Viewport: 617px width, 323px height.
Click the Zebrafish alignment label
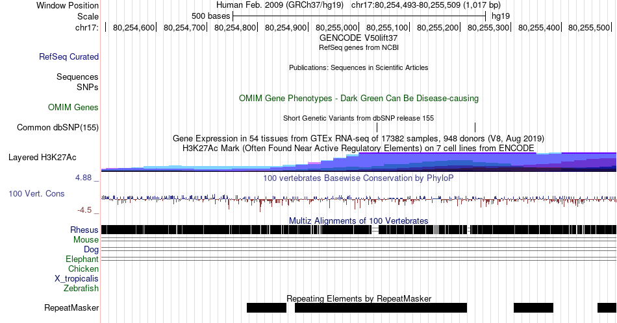(81, 288)
